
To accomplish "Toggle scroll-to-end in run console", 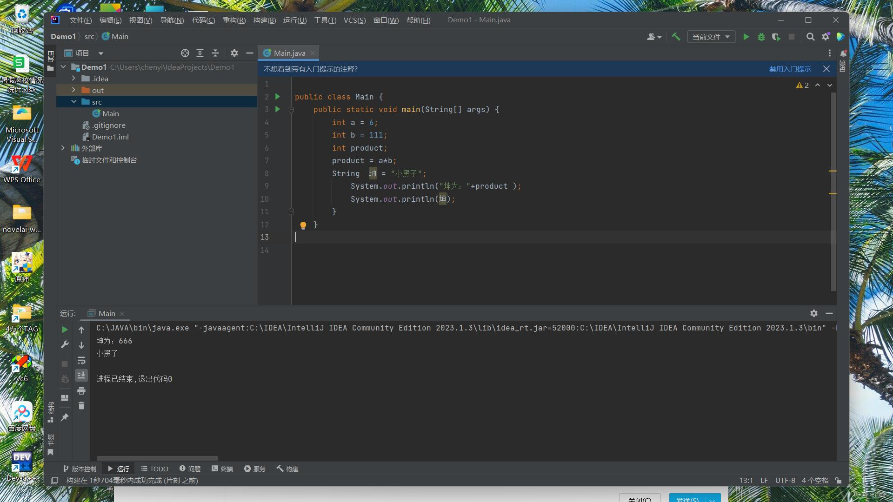I will [81, 375].
